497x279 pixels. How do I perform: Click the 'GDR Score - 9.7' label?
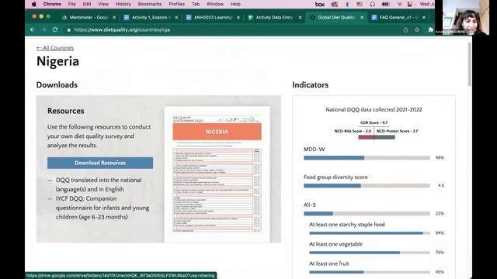pos(374,122)
